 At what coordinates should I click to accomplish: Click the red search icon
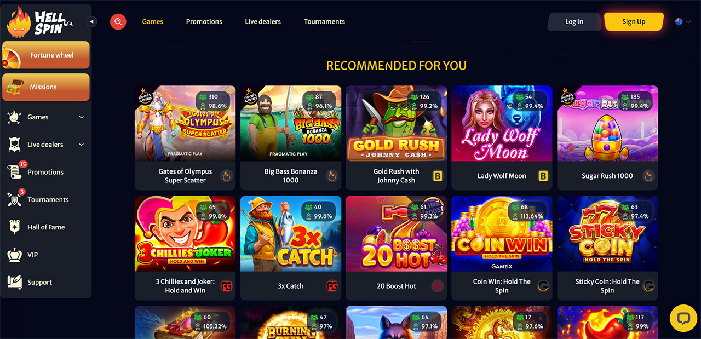(x=118, y=22)
